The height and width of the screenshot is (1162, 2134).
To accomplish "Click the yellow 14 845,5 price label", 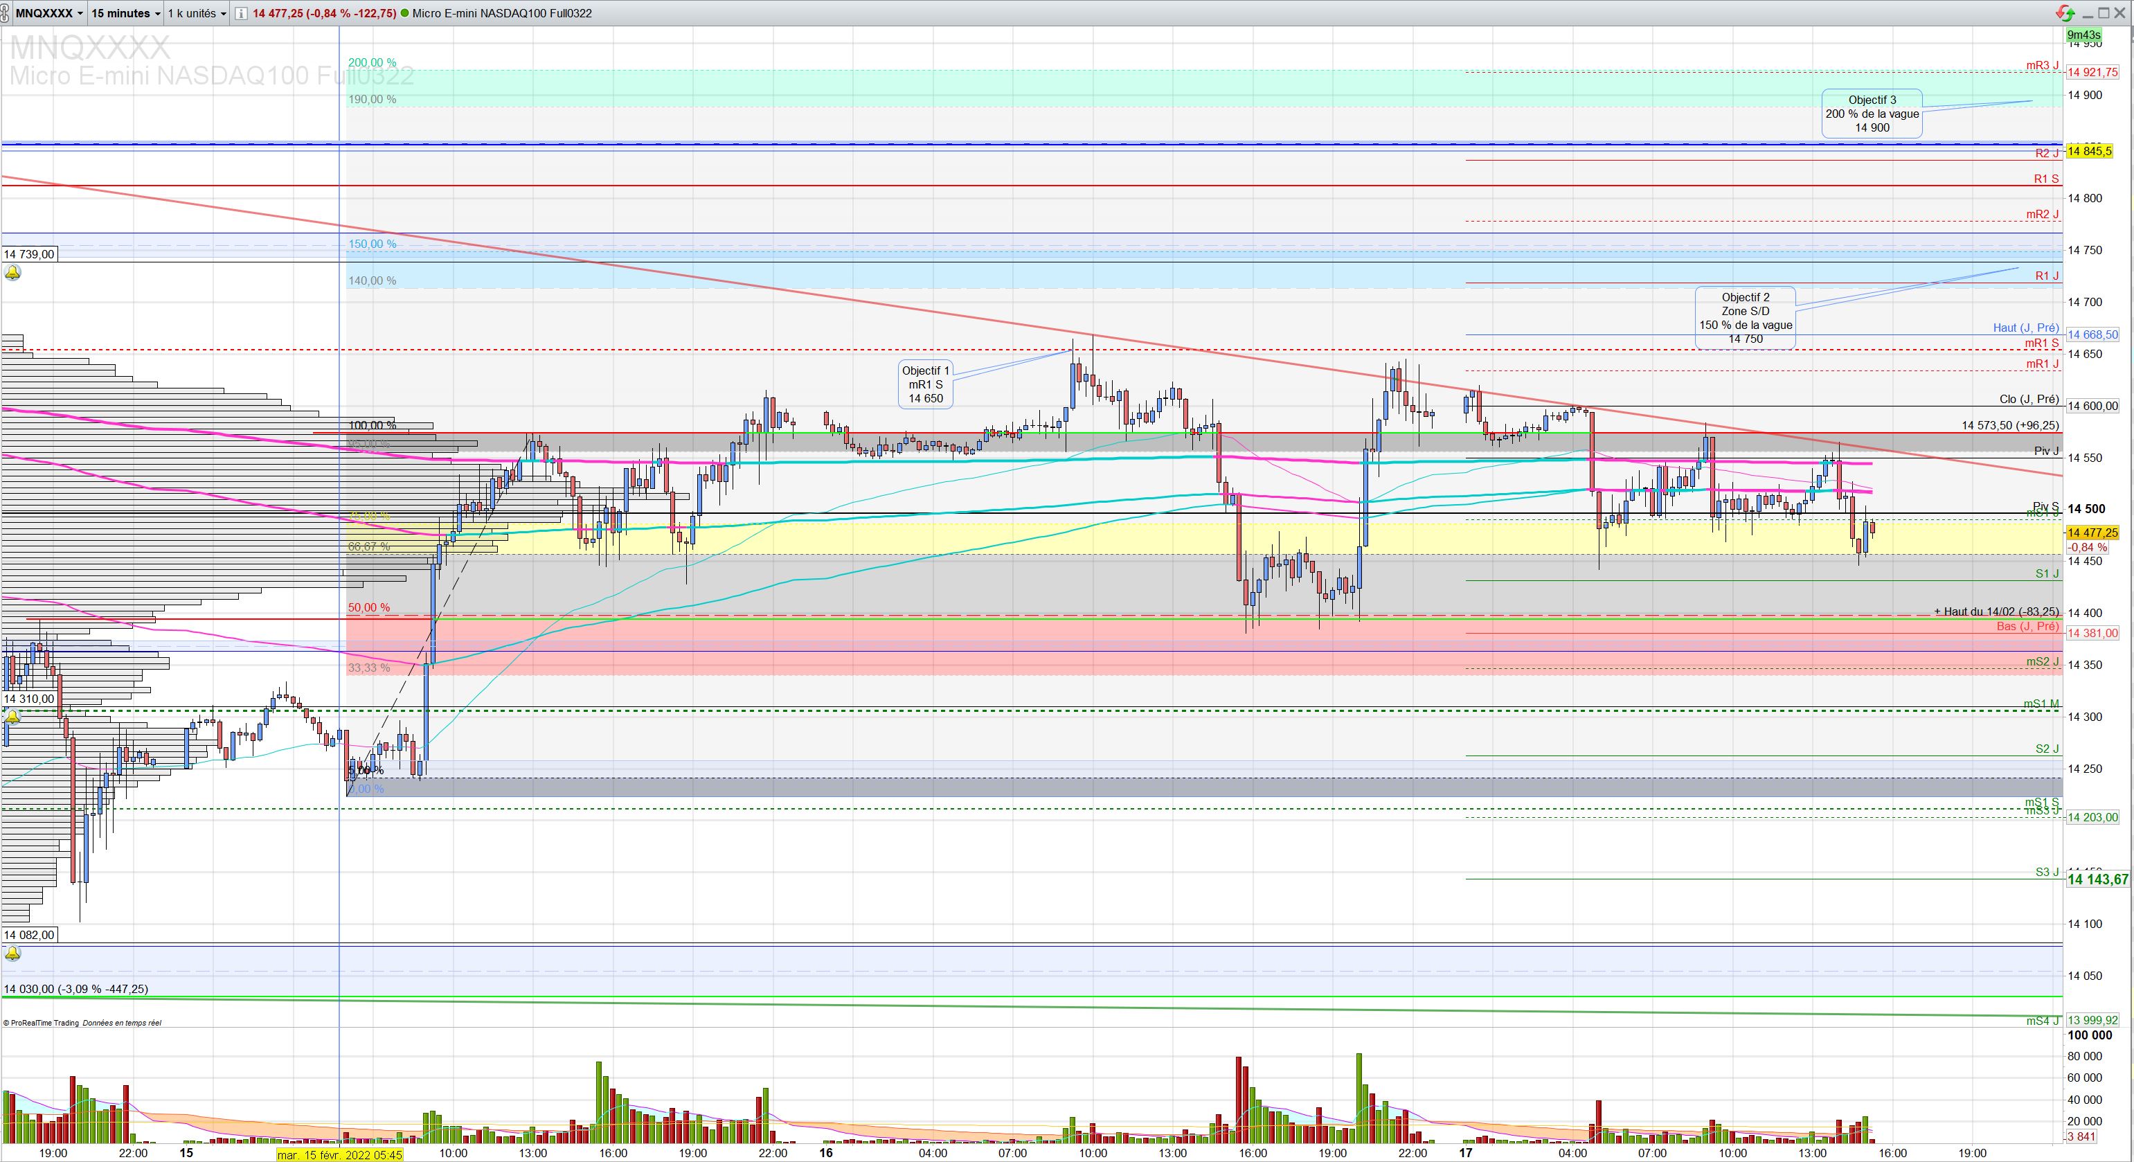I will (2089, 152).
